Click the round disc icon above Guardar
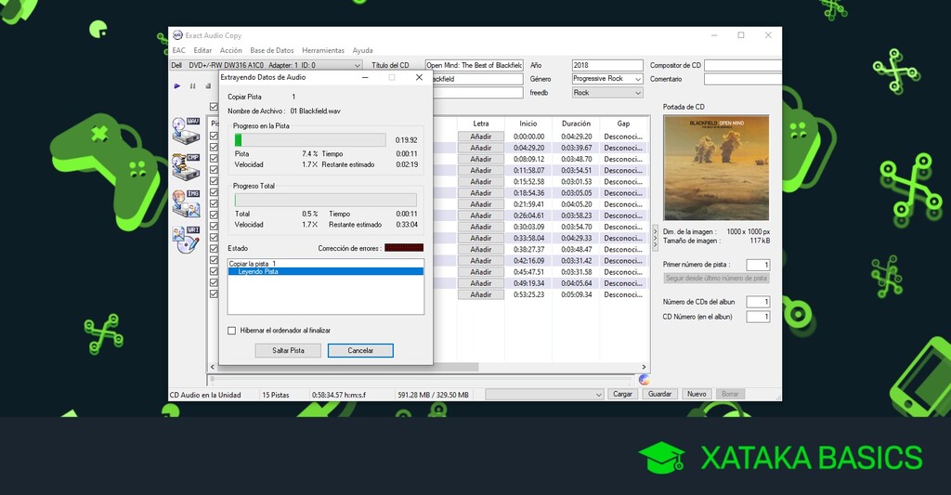This screenshot has width=951, height=495. coord(645,379)
